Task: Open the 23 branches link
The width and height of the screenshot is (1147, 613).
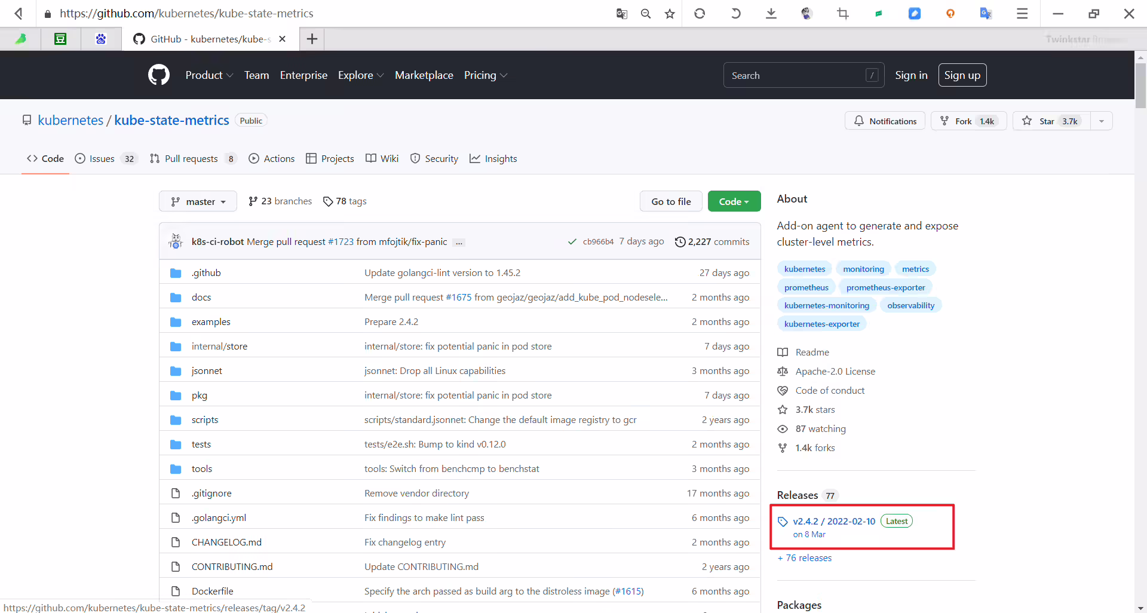Action: click(280, 201)
